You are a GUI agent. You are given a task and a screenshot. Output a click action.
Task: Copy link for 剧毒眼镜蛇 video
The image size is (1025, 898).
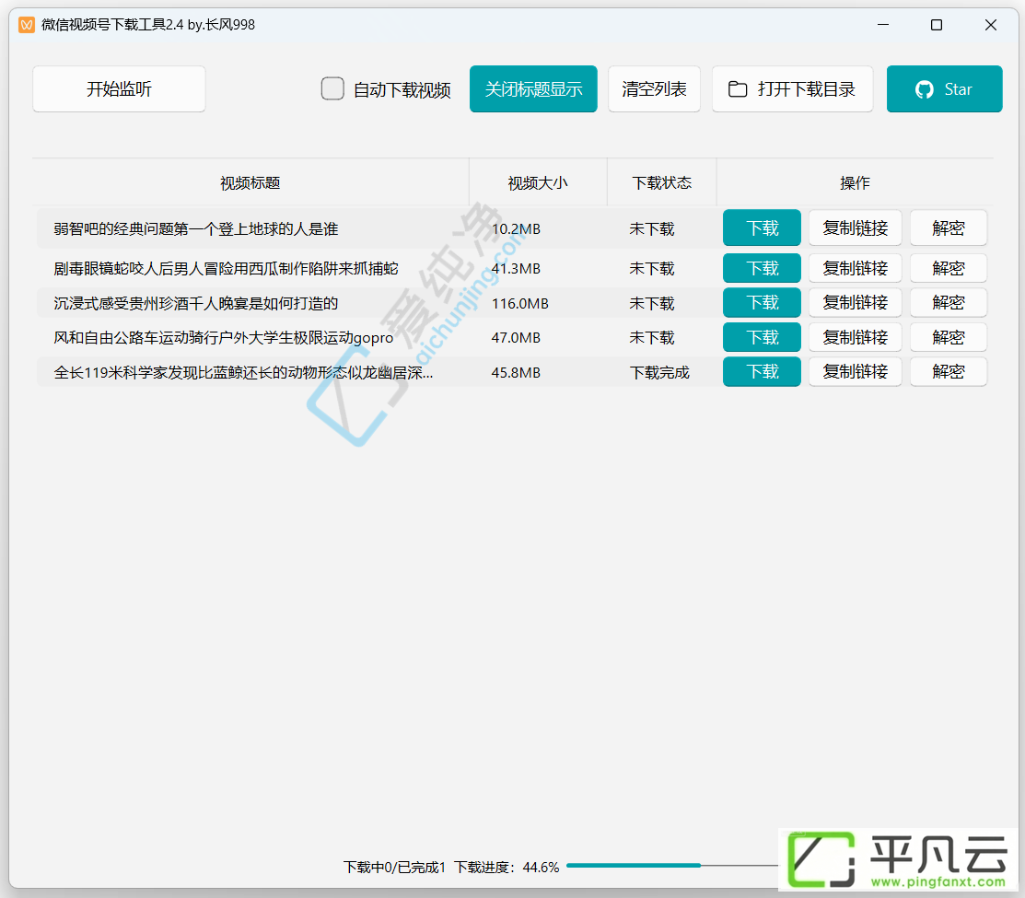click(x=855, y=268)
